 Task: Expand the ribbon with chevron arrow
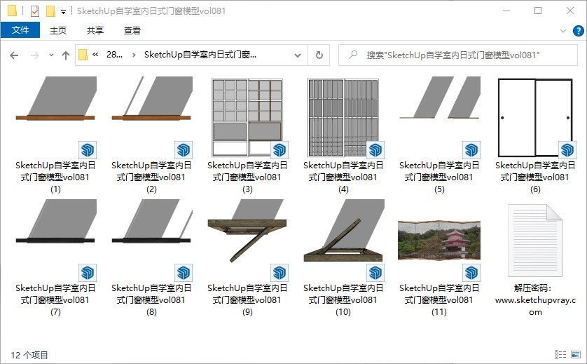(562, 31)
